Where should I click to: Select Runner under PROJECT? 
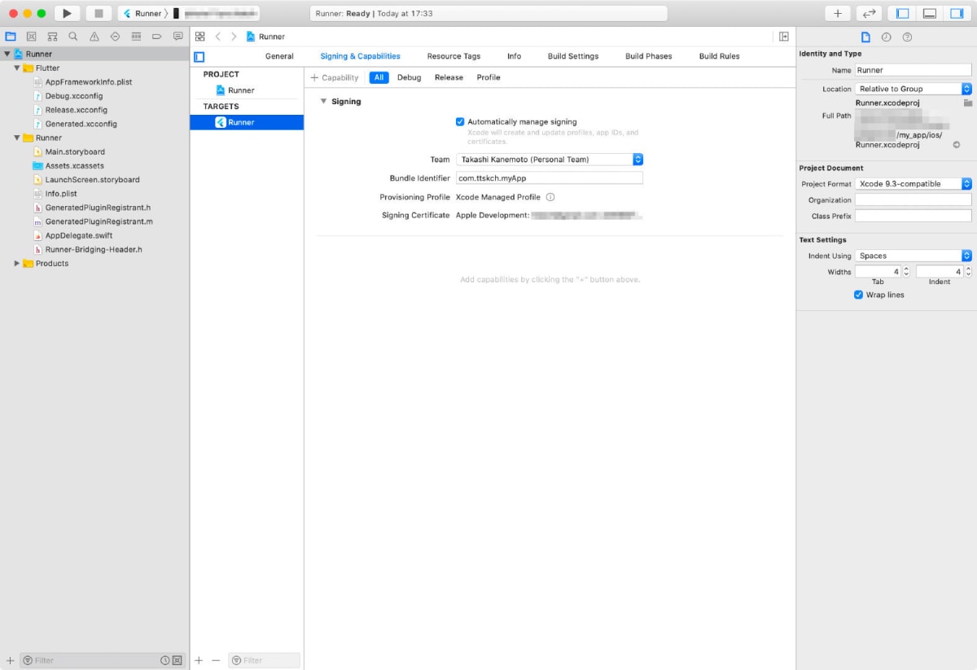click(241, 90)
